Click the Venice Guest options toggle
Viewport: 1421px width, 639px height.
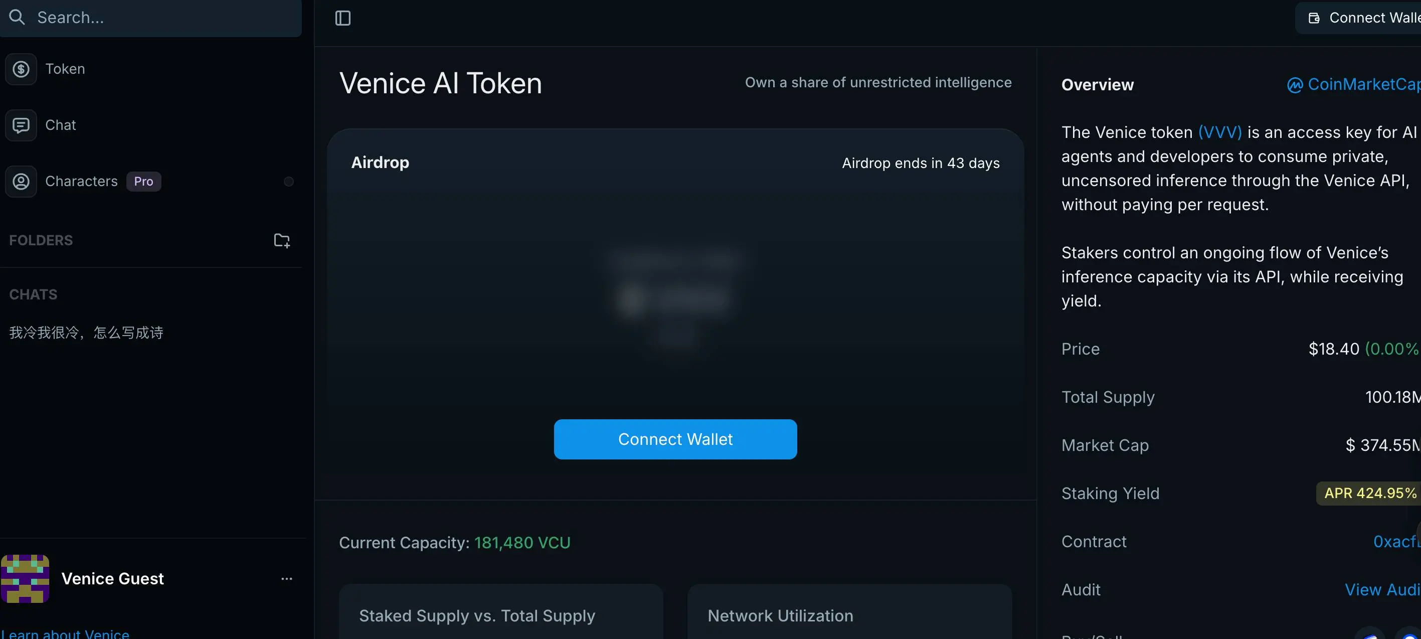point(285,578)
